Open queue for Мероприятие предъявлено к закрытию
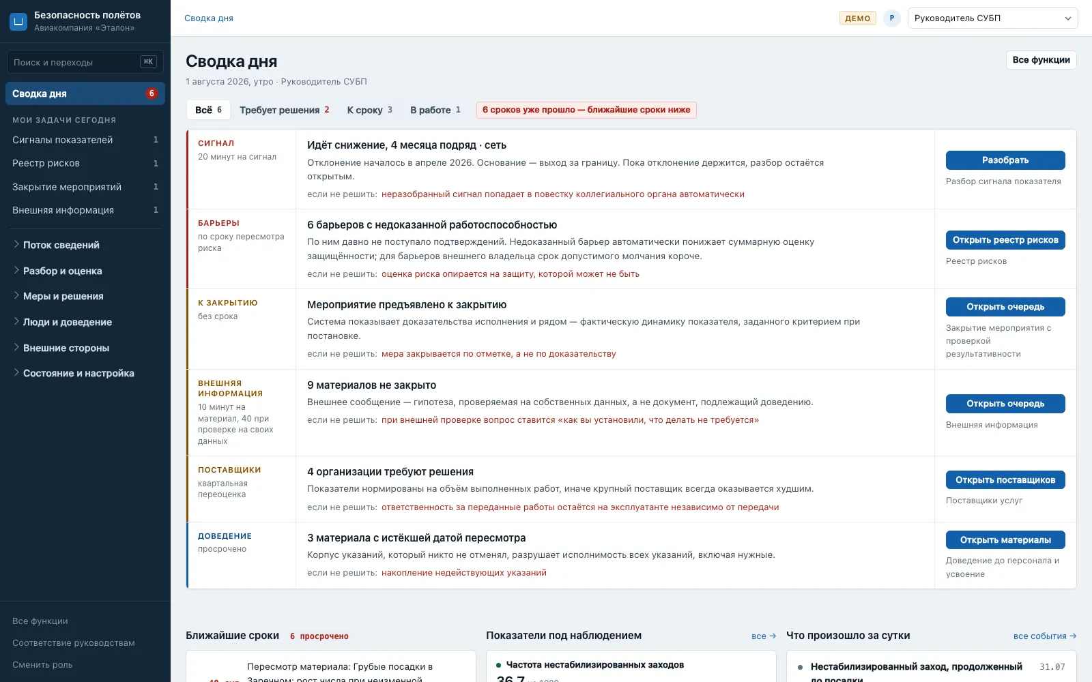The height and width of the screenshot is (682, 1092). (x=1005, y=307)
